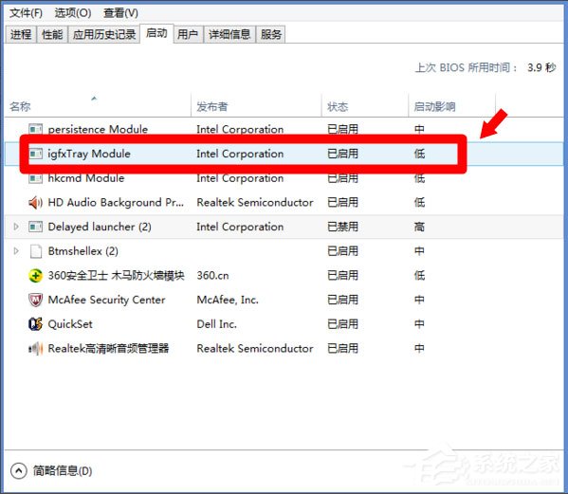Click the persistence Module row icon
568x494 pixels.
[35, 129]
